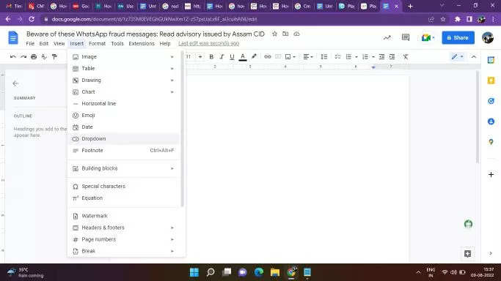Expand the Table submenu

[x=124, y=69]
